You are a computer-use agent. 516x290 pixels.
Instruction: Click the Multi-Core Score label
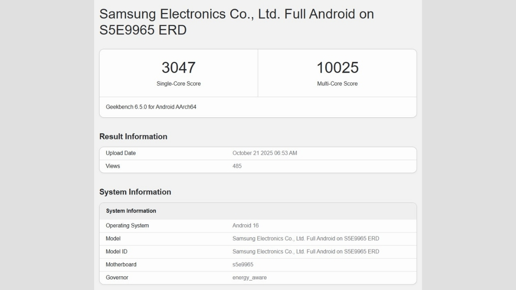click(337, 84)
